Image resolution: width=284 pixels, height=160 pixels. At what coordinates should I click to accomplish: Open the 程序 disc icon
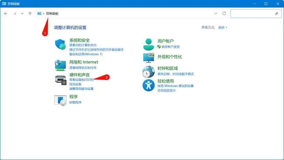(60, 101)
